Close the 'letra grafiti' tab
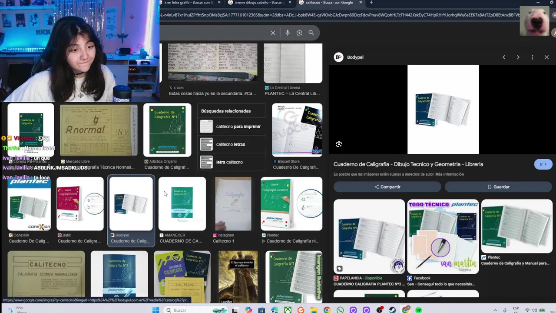This screenshot has width=556, height=313. (219, 3)
